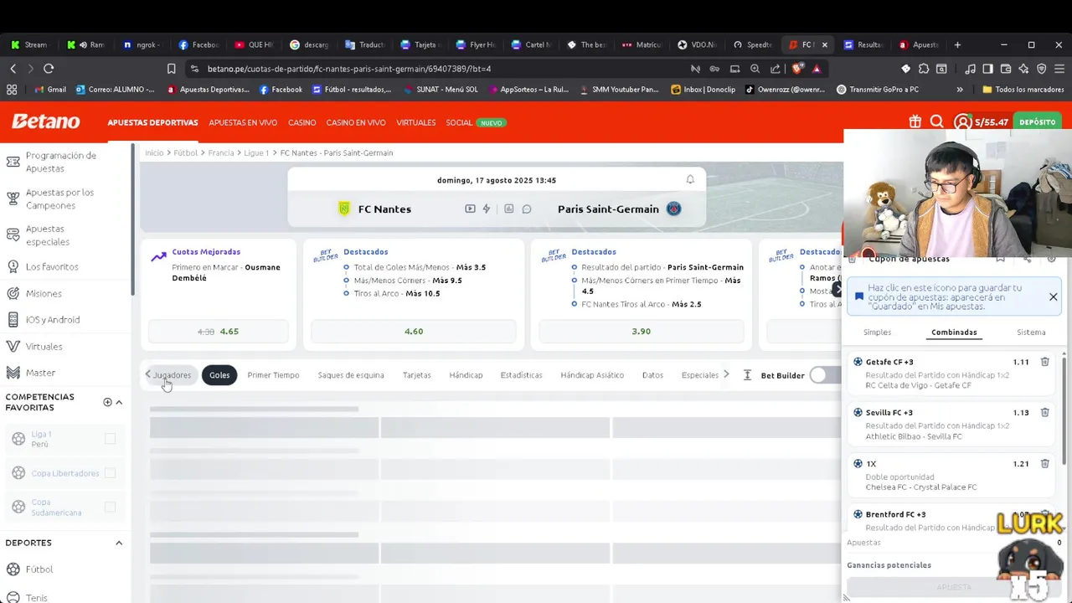Select the 4.65 Cuotas Mejoradas odds button

(x=219, y=332)
